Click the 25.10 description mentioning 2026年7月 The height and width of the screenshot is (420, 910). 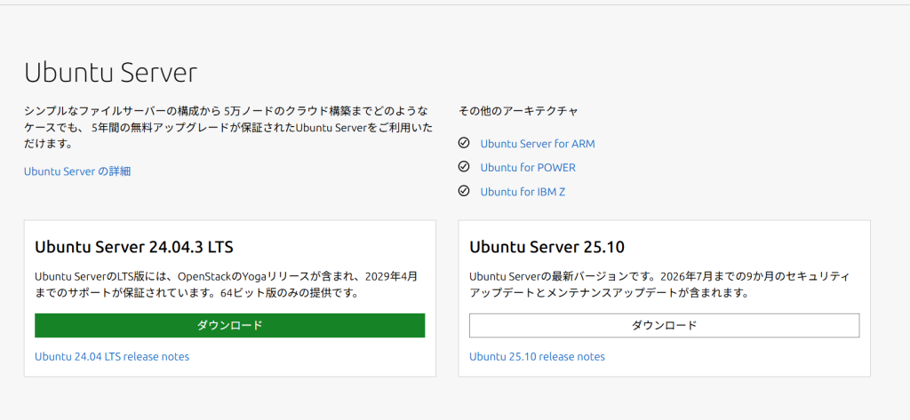click(x=660, y=285)
